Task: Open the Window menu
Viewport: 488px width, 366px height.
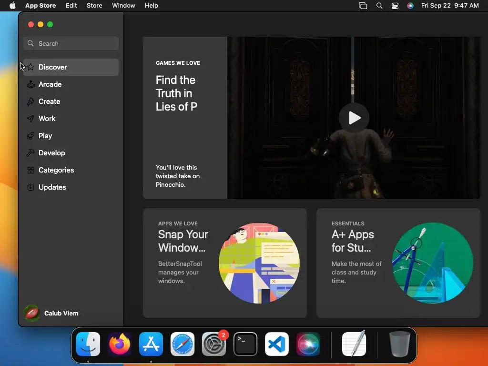Action: 123,6
